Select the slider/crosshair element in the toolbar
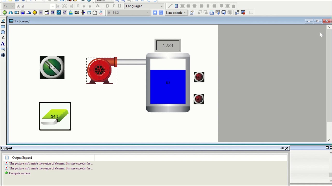 pyautogui.click(x=83, y=12)
